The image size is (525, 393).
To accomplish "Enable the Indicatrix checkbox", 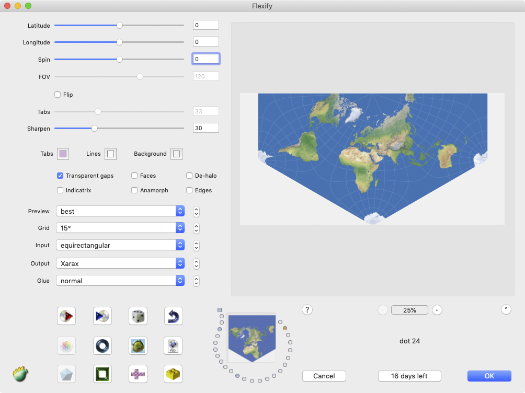I will (x=60, y=190).
